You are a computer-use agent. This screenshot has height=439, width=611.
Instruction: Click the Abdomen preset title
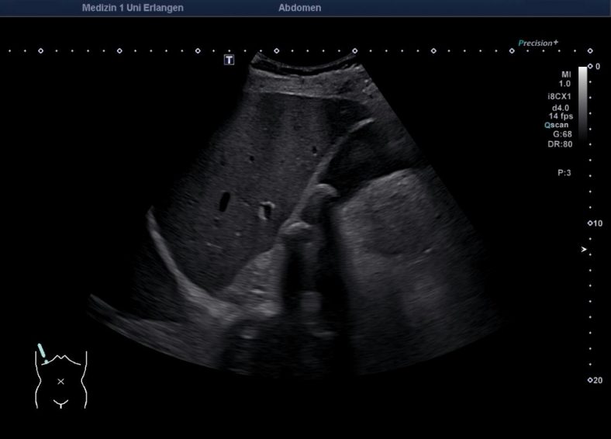click(299, 8)
